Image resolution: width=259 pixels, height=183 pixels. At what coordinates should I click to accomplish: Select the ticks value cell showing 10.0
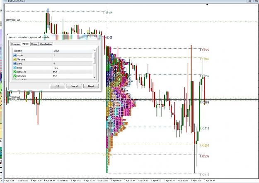[73, 68]
